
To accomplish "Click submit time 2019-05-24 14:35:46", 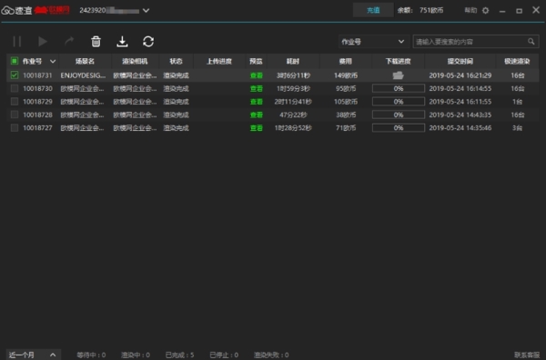I will [x=460, y=128].
